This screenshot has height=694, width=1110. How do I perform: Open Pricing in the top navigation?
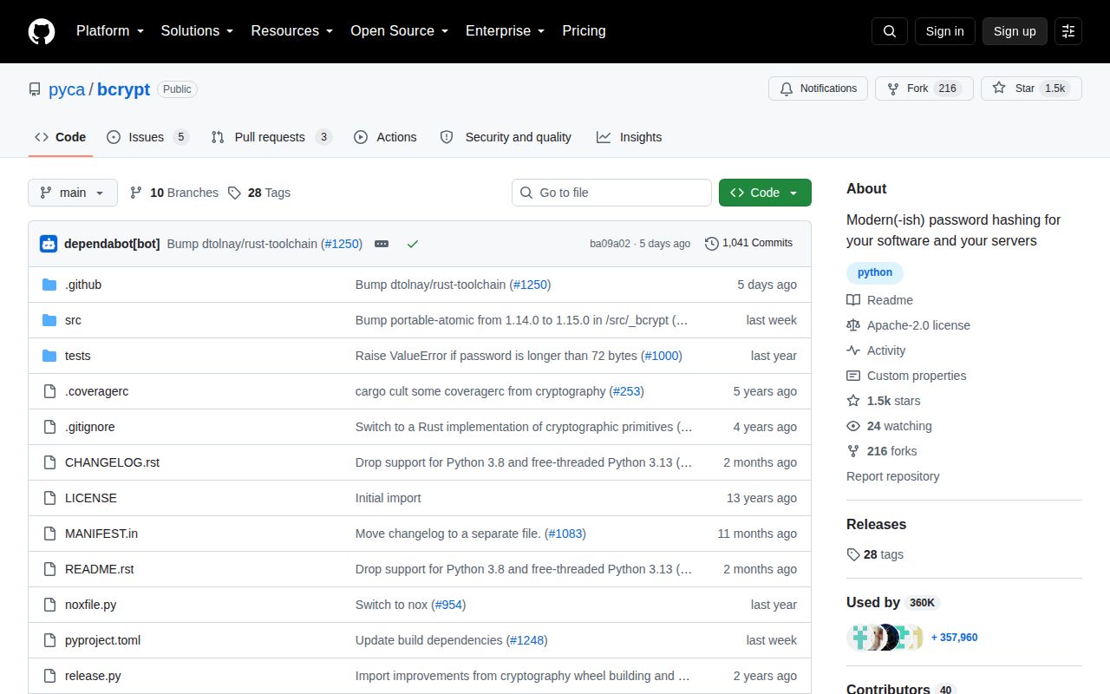(584, 31)
